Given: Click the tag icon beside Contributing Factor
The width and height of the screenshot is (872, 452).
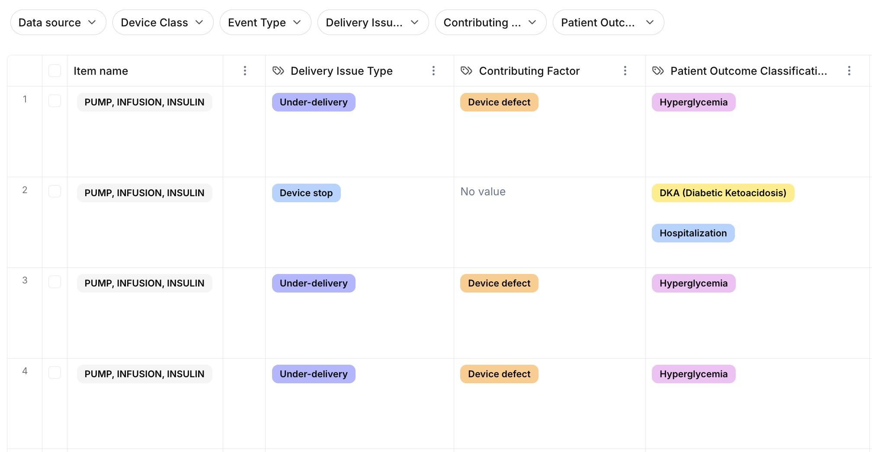Looking at the screenshot, I should (466, 71).
